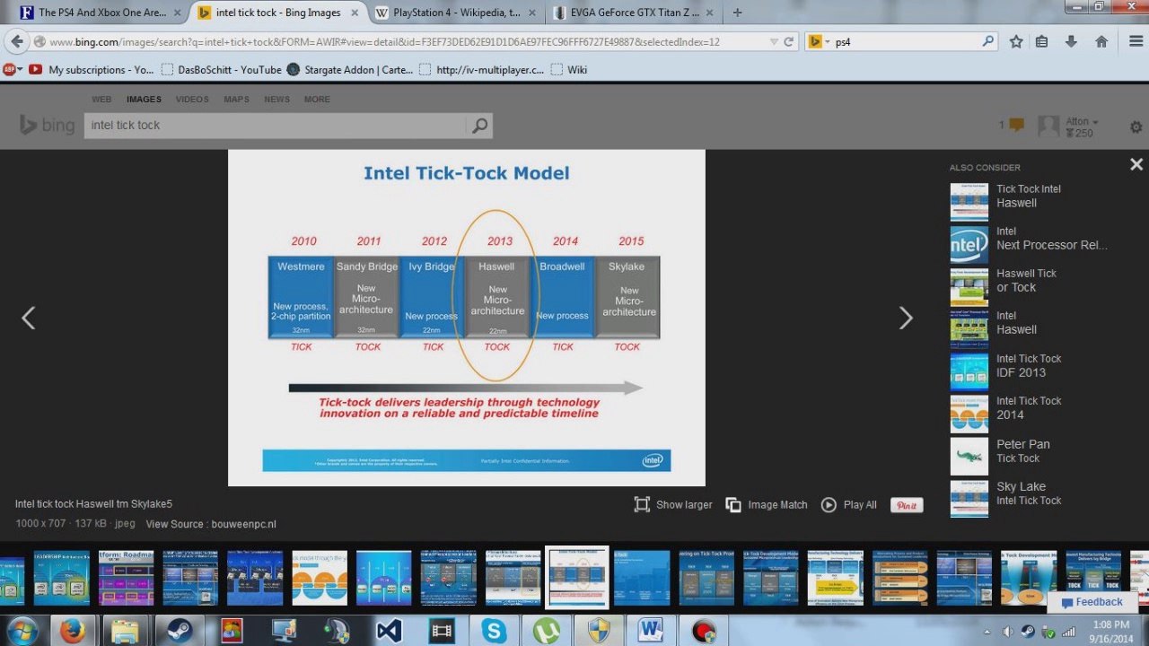Viewport: 1149px width, 646px height.
Task: Open Microsoft Word from the taskbar
Action: point(649,631)
